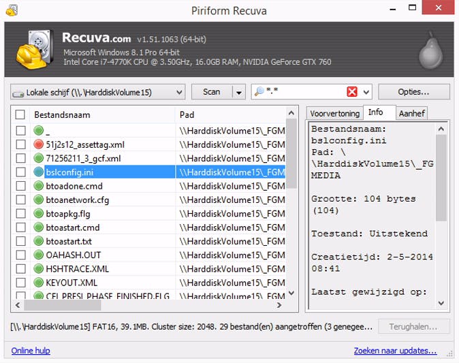Click file list vertical scrollbar thumb
This screenshot has height=363, width=459.
(x=291, y=154)
